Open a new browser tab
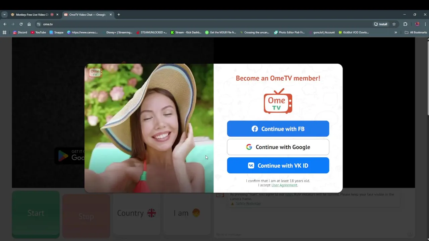The height and width of the screenshot is (241, 429). (x=119, y=15)
